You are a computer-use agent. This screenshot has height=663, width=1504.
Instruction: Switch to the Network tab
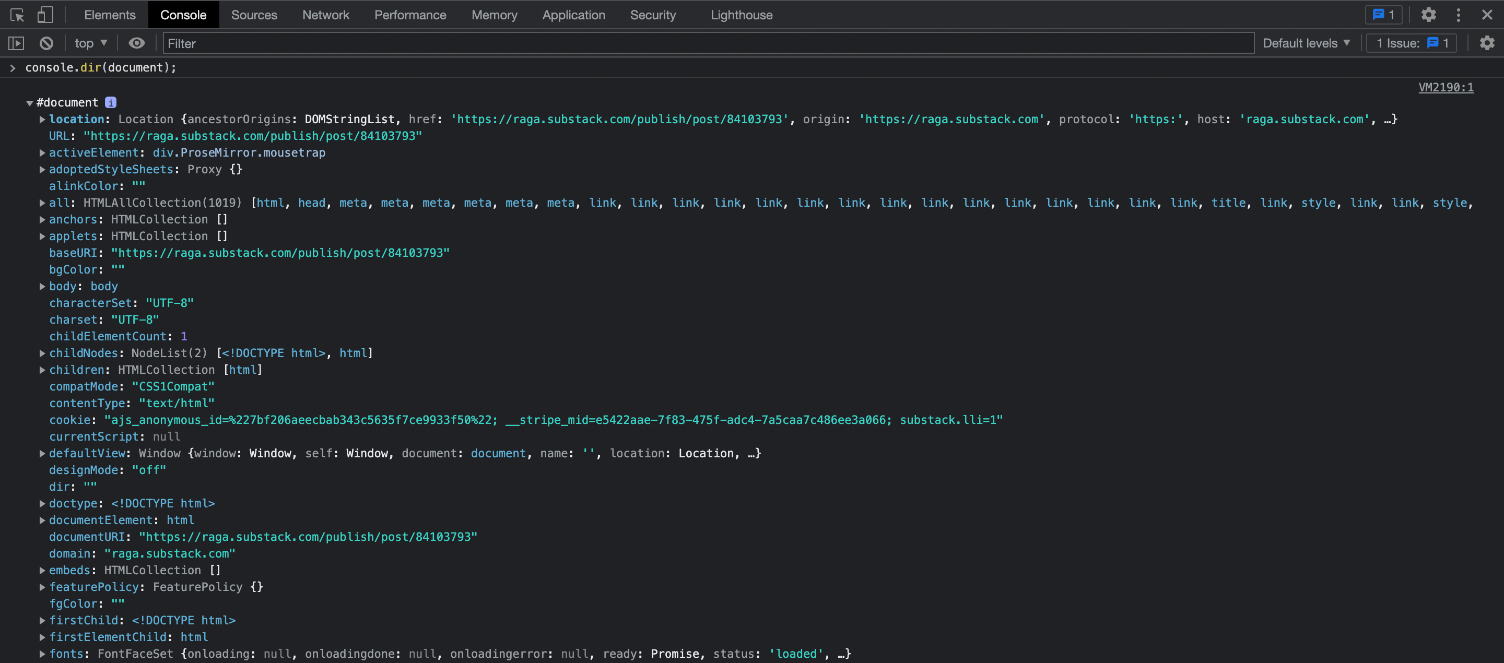coord(325,15)
